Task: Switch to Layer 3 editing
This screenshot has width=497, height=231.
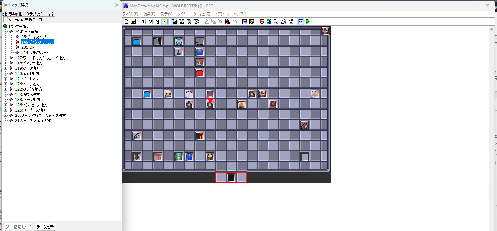Action: 157,22
